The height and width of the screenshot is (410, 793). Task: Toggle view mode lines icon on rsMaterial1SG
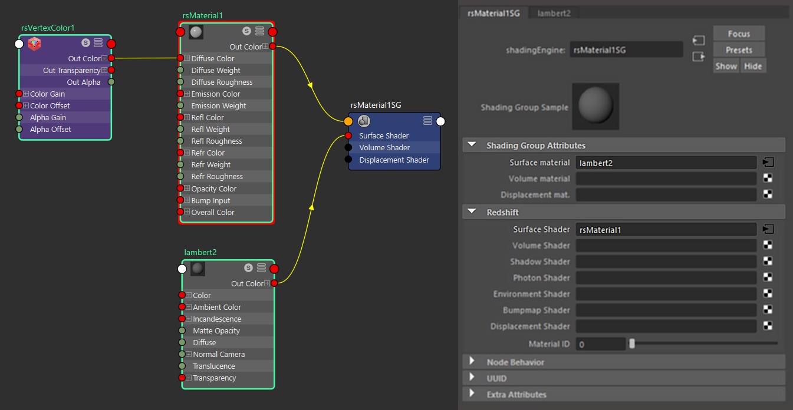(x=427, y=121)
